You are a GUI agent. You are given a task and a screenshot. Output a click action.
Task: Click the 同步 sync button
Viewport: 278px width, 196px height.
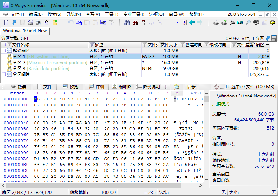coord(191,86)
